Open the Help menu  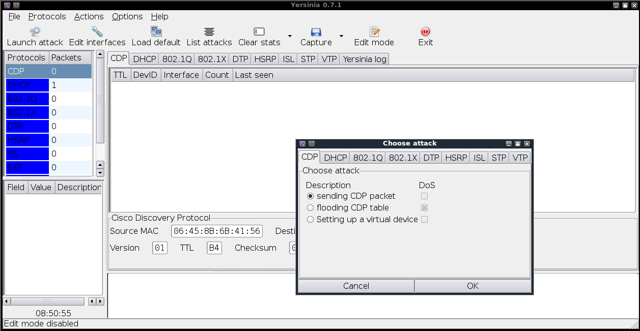160,16
